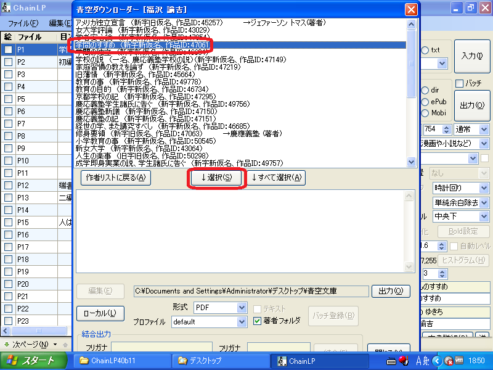Click the vm tray icon
The height and width of the screenshot is (370, 493).
click(459, 360)
